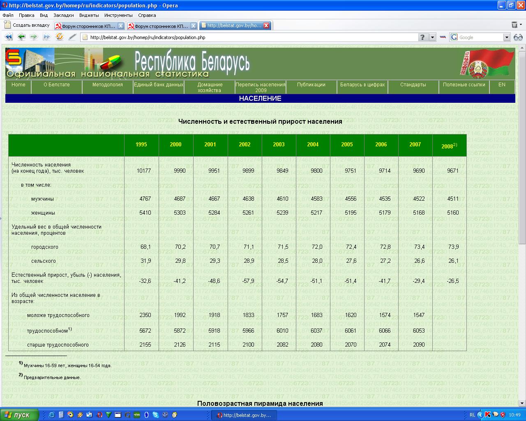Click the browser Back arrow button
The image size is (526, 421).
tap(21, 37)
